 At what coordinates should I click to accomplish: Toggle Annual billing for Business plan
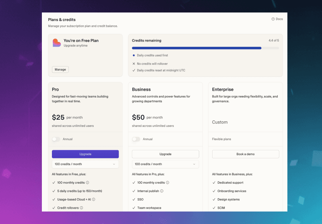pyautogui.click(x=136, y=139)
